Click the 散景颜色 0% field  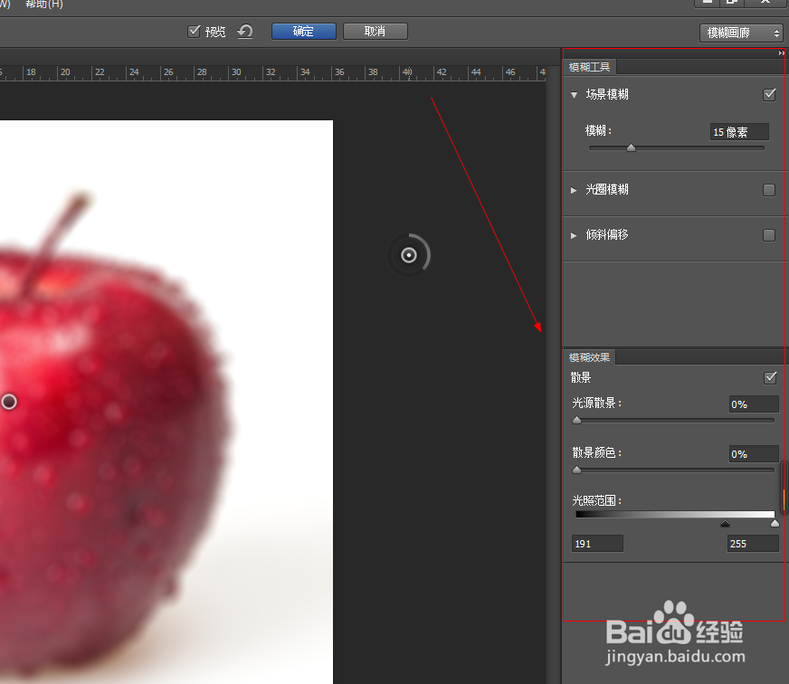[754, 454]
